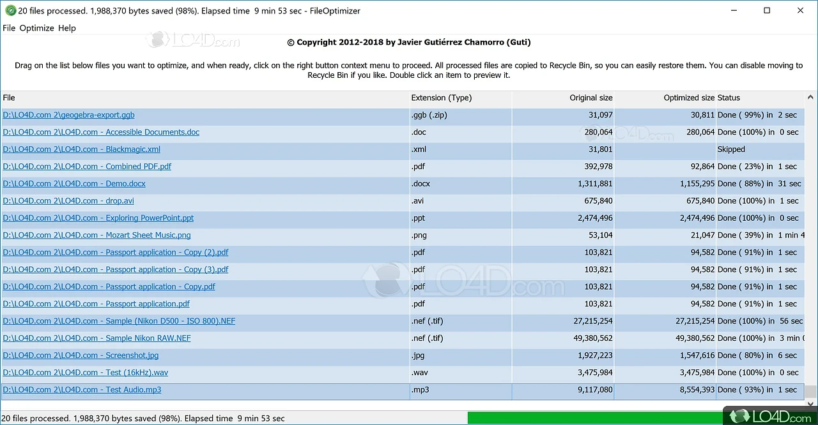Click the "Done ( 80%) in 6 sec" status
This screenshot has height=425, width=818.
[x=757, y=355]
